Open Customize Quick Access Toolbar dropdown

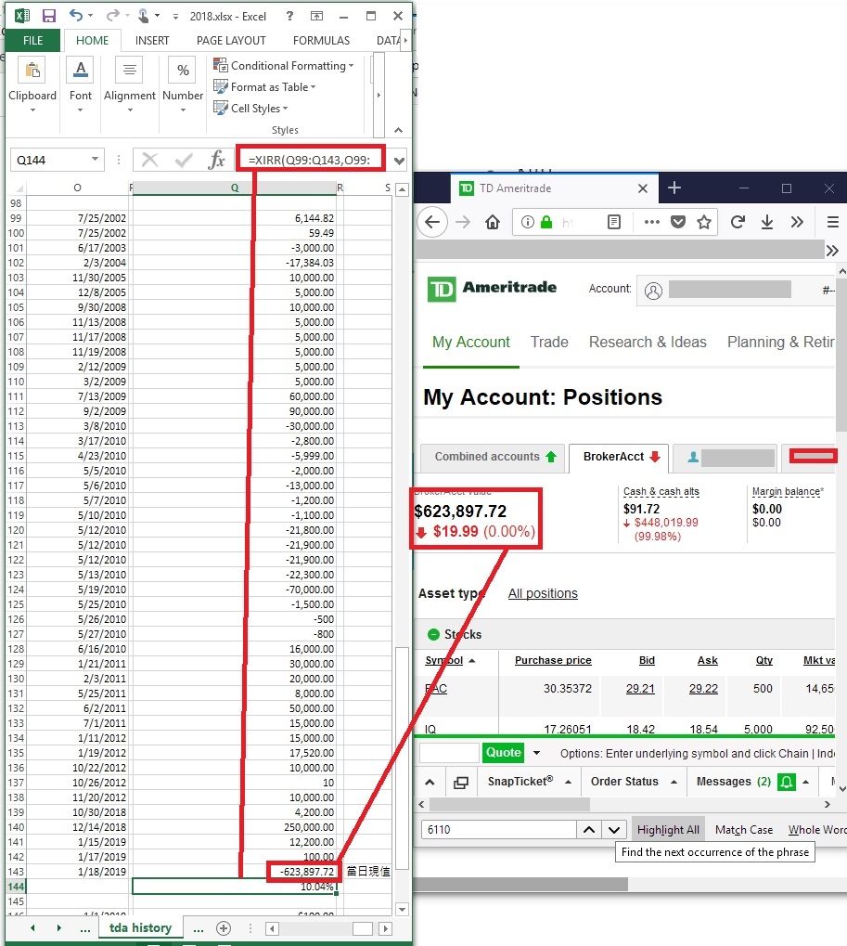click(x=175, y=17)
